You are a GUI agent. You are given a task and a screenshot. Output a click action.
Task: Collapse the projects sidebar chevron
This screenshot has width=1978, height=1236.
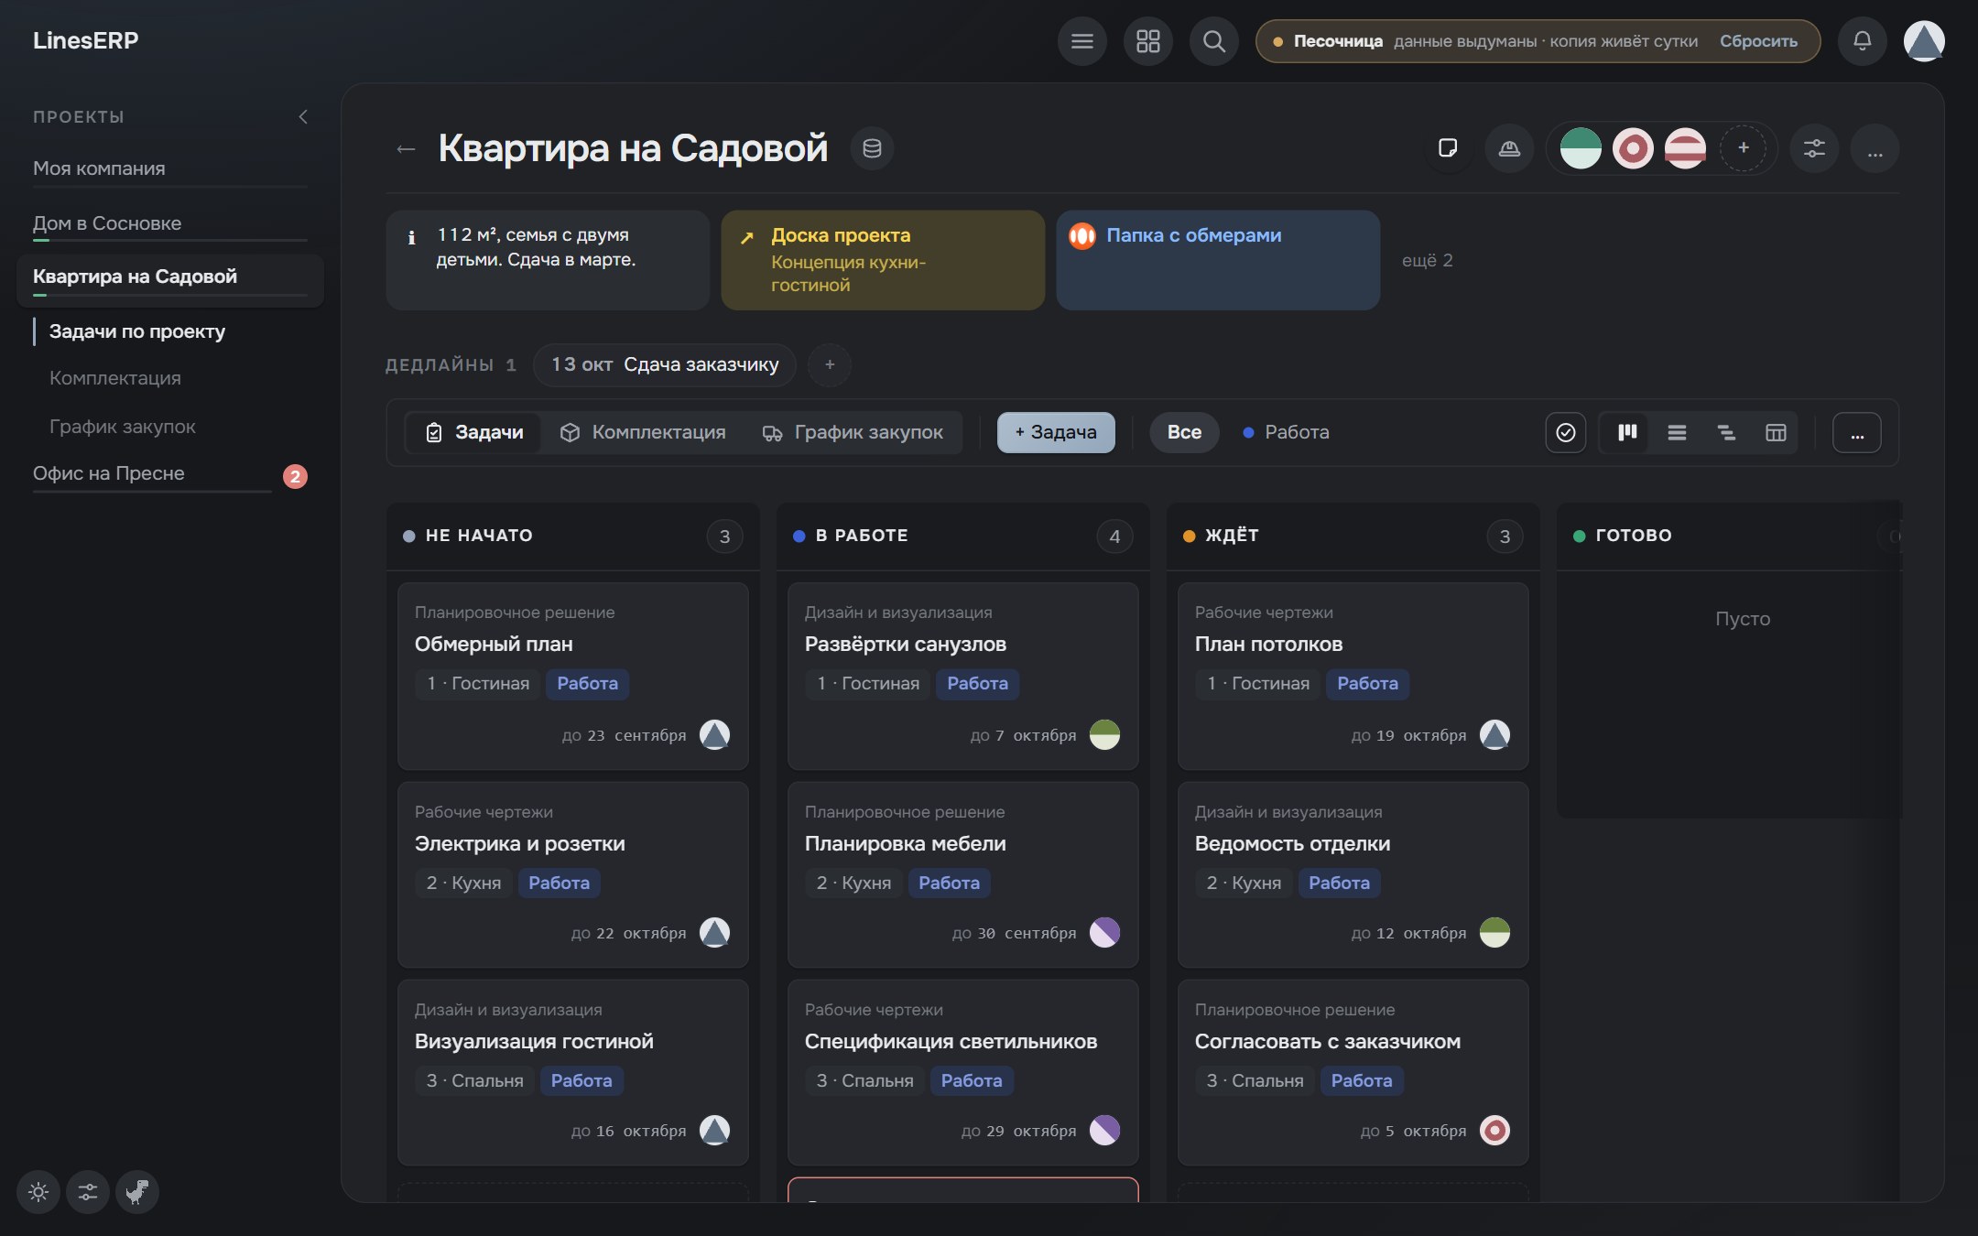click(x=303, y=116)
